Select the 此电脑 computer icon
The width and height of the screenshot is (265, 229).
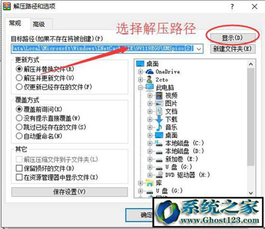[149, 87]
